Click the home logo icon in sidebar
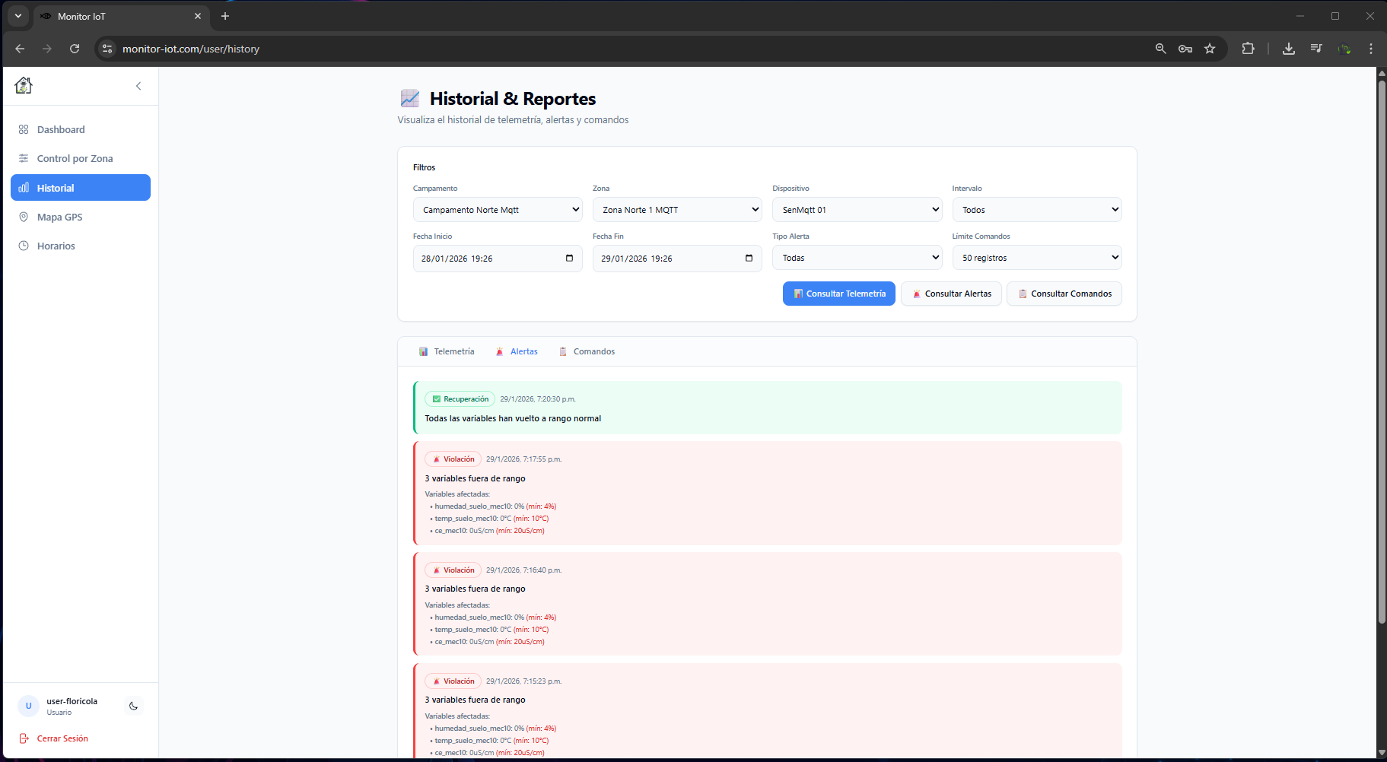 click(x=24, y=85)
